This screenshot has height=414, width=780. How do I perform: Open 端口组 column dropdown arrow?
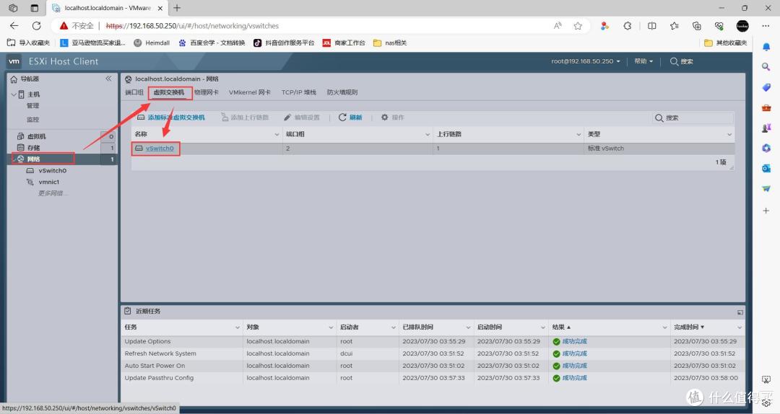tap(428, 134)
